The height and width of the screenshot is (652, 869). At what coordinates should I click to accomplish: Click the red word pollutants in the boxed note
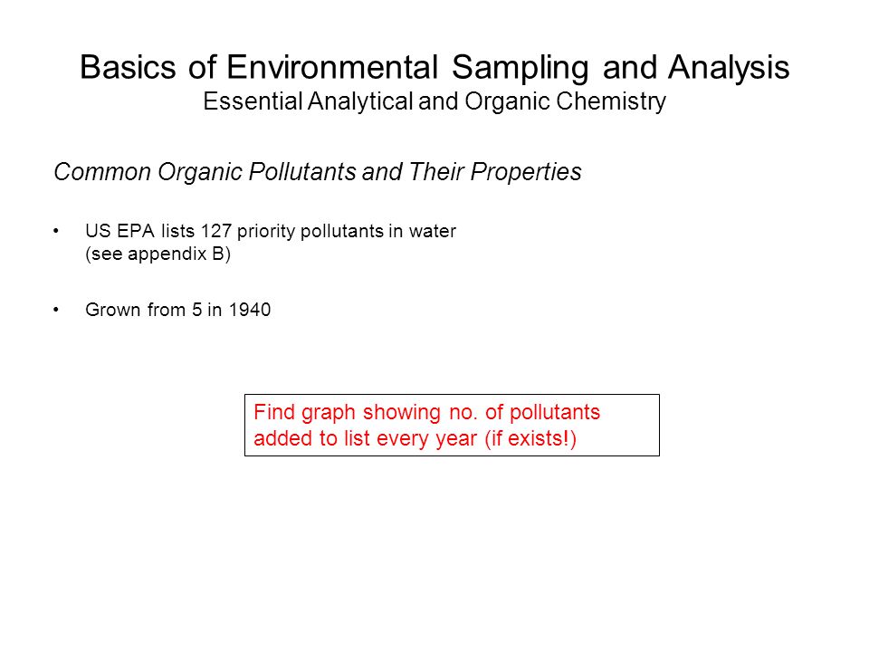[555, 413]
